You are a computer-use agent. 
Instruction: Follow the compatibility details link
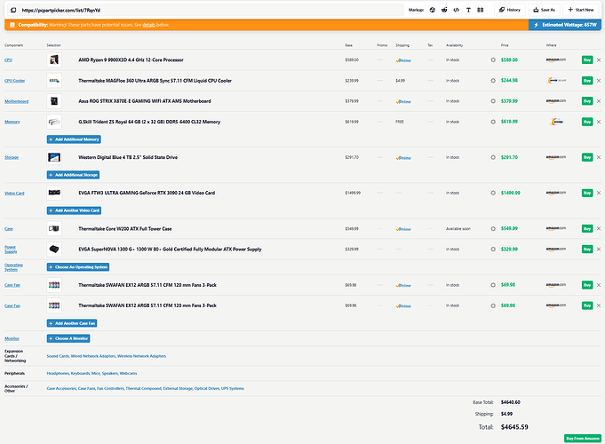147,25
